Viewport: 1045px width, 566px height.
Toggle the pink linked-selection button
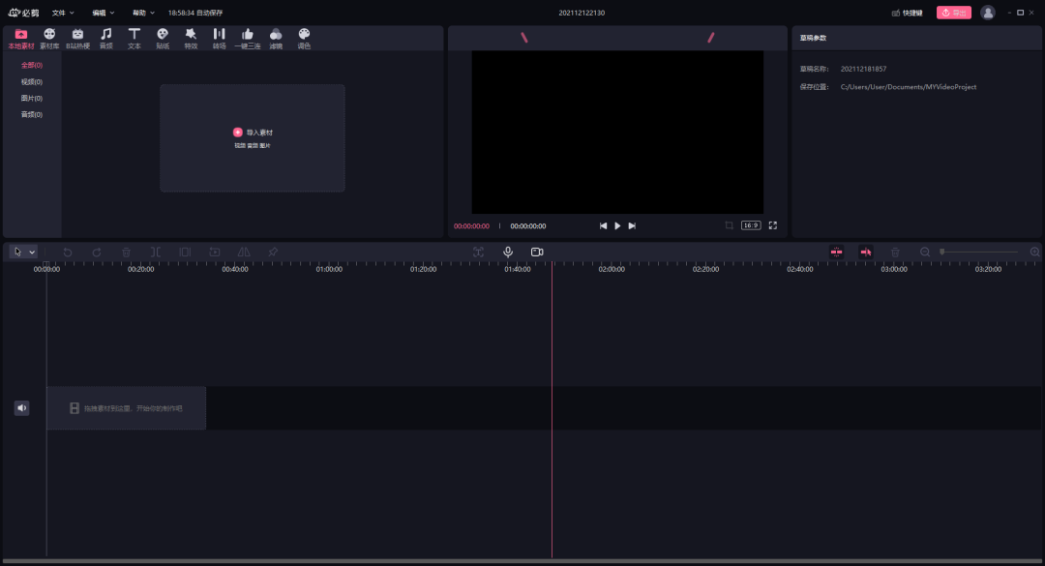coord(866,252)
